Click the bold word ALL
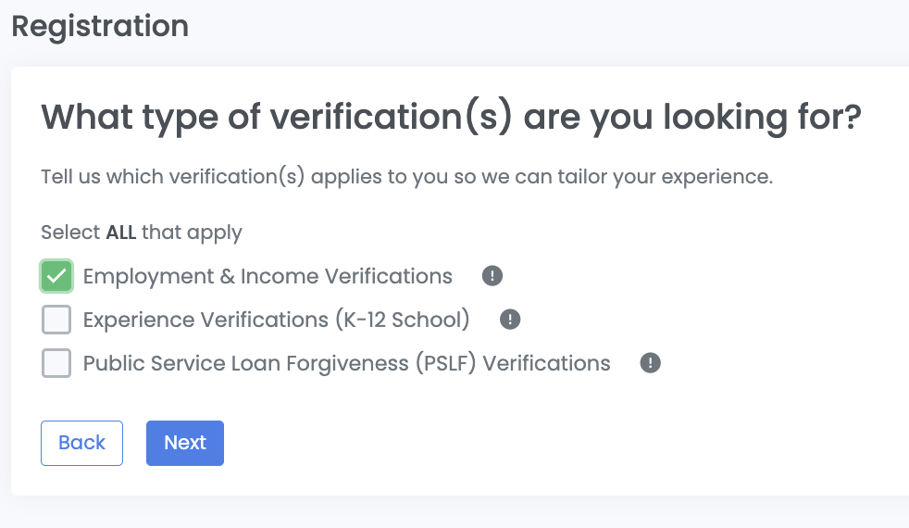909x528 pixels. tap(120, 232)
